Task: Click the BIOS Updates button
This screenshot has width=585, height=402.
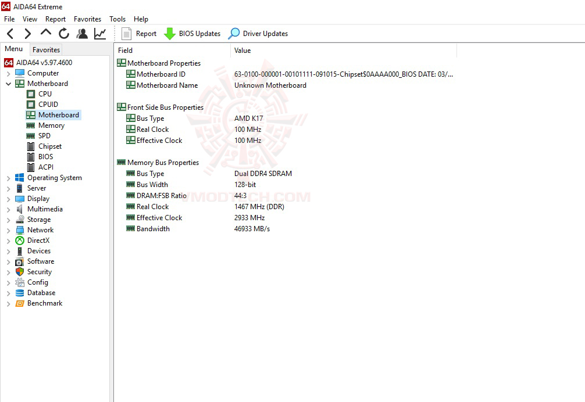Action: (192, 33)
